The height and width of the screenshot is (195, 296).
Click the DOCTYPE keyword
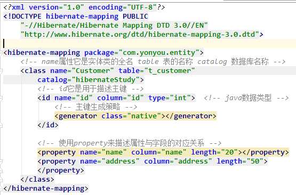[x=26, y=16]
